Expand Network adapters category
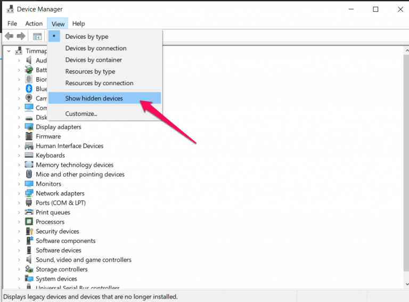 click(x=19, y=193)
